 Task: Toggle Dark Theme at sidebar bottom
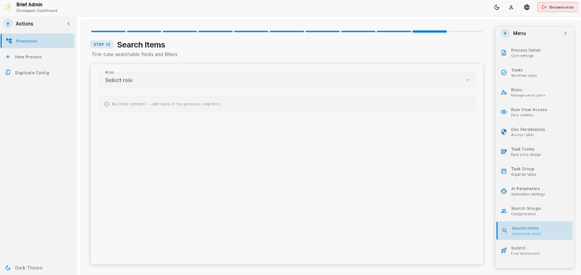(x=37, y=268)
